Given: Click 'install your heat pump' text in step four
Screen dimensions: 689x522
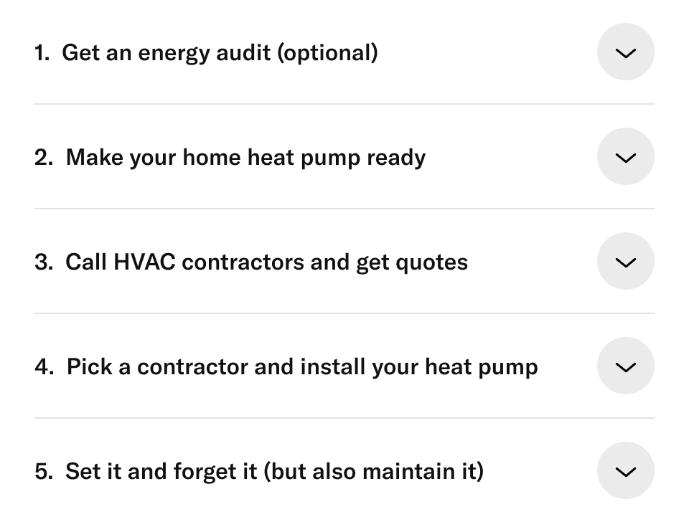Looking at the screenshot, I should [418, 366].
